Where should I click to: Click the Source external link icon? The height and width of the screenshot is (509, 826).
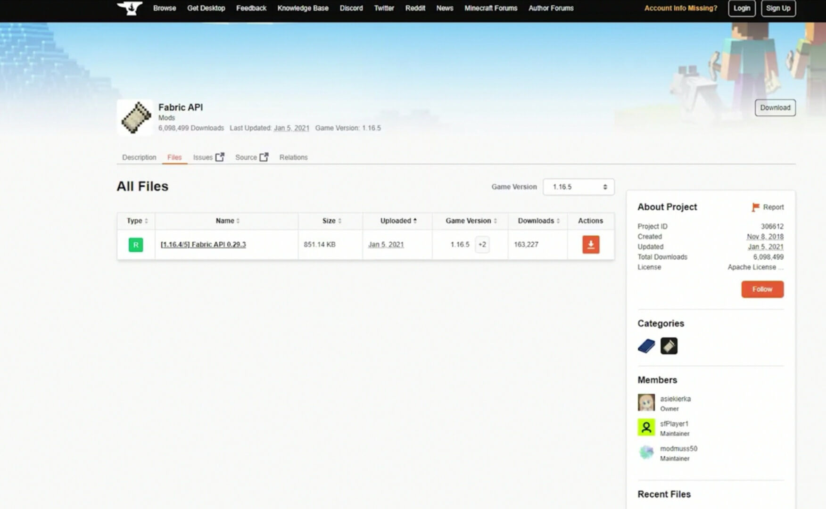coord(264,157)
